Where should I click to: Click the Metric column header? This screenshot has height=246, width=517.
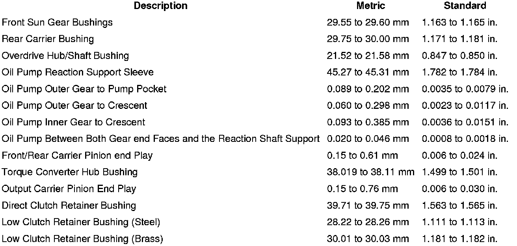pyautogui.click(x=370, y=6)
